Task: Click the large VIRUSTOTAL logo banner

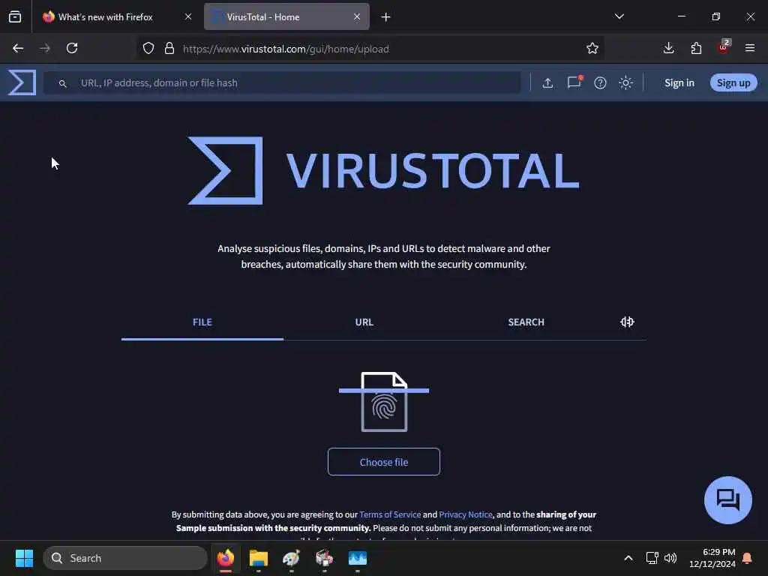Action: pyautogui.click(x=383, y=170)
